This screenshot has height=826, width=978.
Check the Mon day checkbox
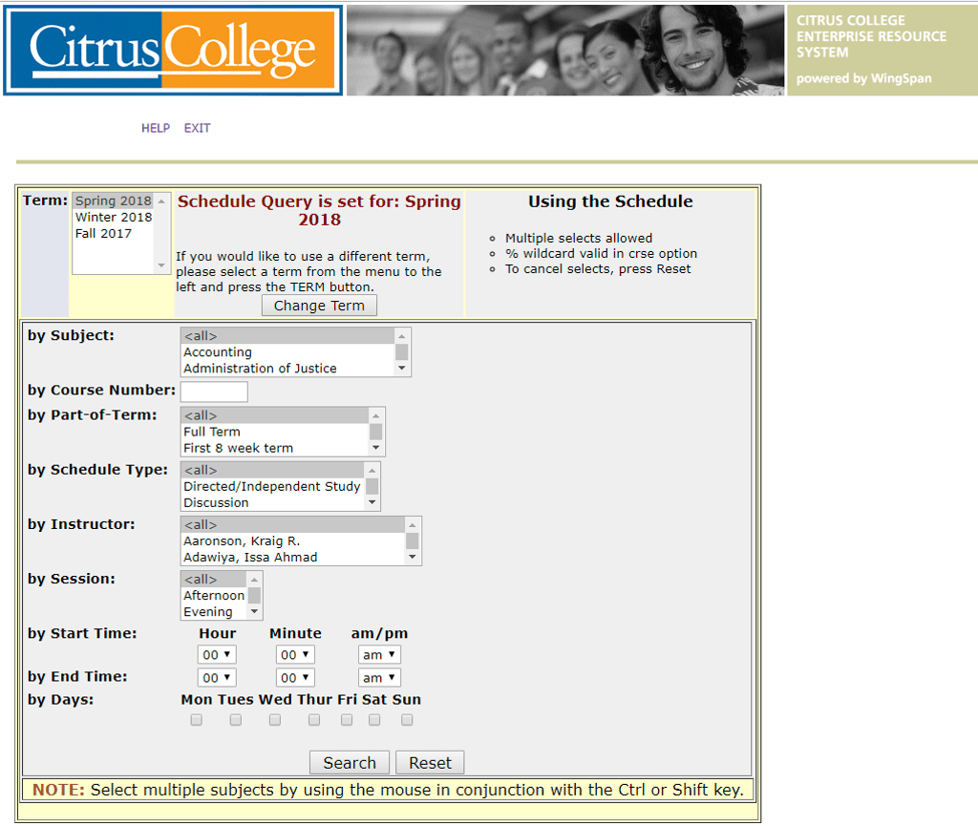coord(196,719)
